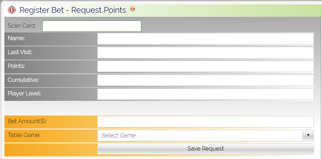This screenshot has width=322, height=159.
Task: Click the Cumulative label
Action: pos(23,80)
